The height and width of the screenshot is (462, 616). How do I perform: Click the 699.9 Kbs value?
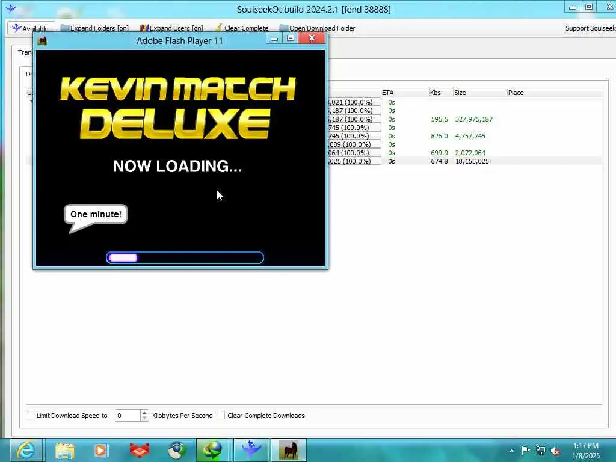[439, 153]
